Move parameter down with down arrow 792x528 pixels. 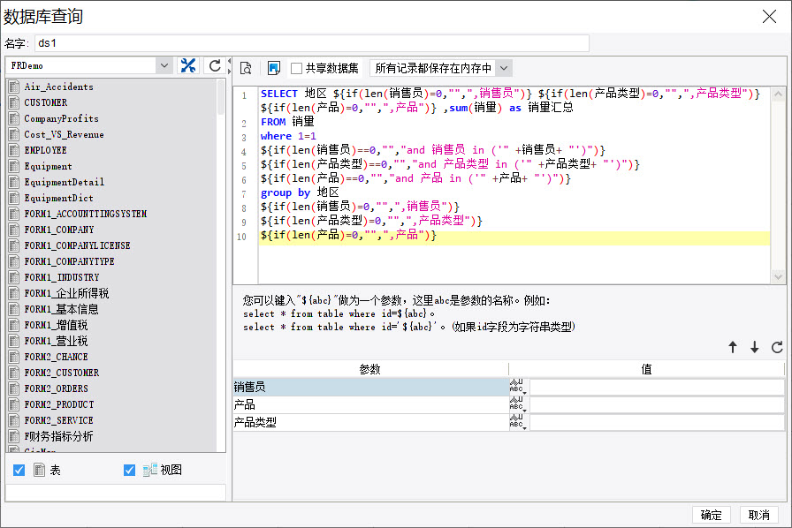pyautogui.click(x=754, y=348)
